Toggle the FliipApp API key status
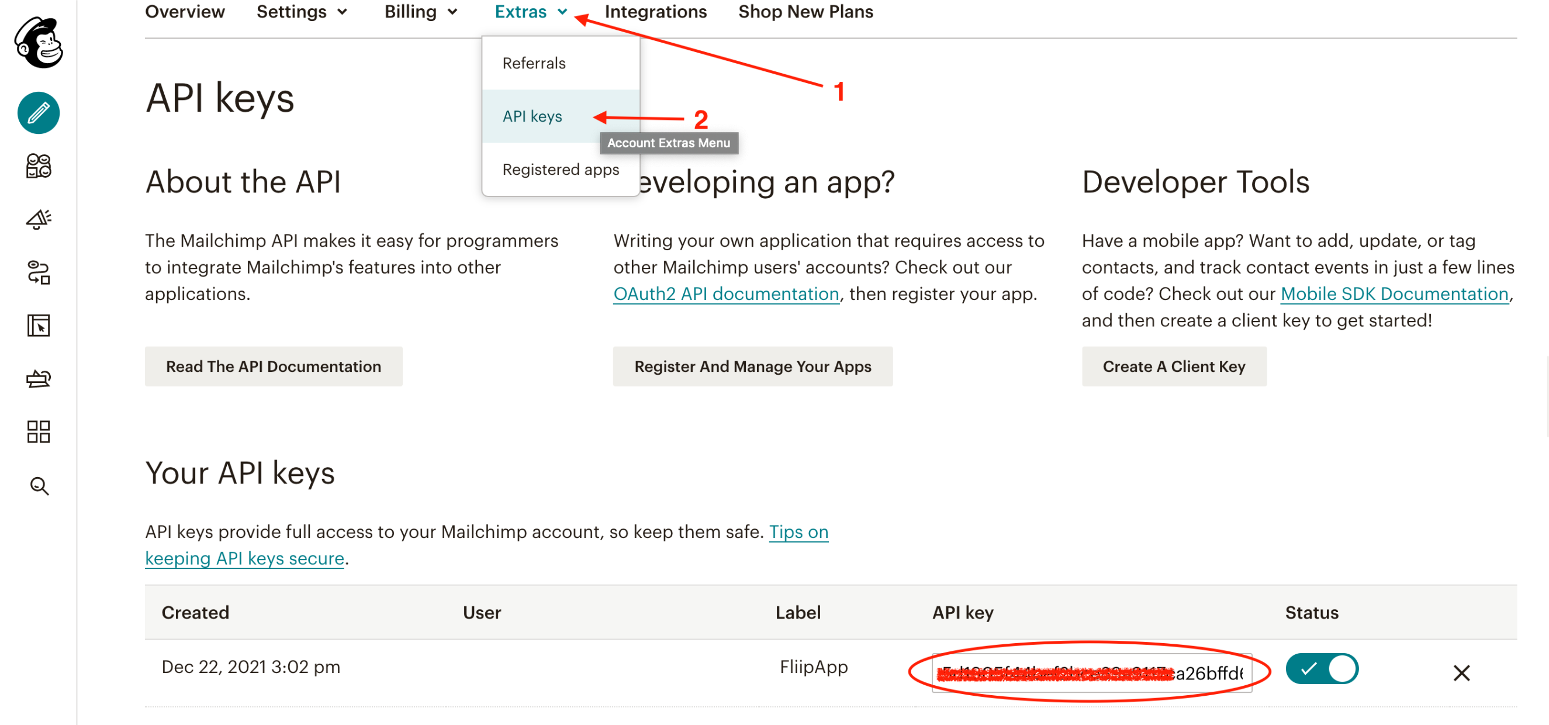Image resolution: width=1549 pixels, height=725 pixels. (x=1321, y=668)
